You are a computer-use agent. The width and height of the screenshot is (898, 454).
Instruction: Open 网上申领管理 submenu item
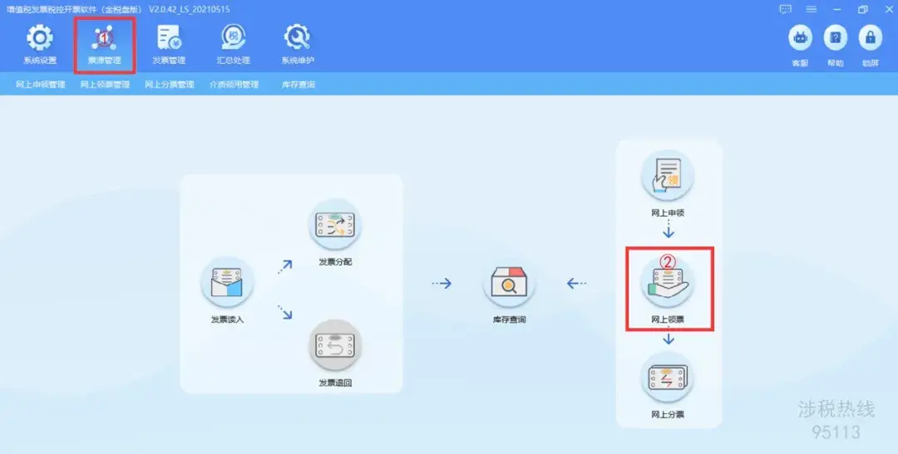tap(41, 85)
